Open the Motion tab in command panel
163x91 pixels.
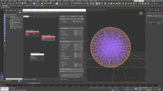pyautogui.click(x=156, y=11)
